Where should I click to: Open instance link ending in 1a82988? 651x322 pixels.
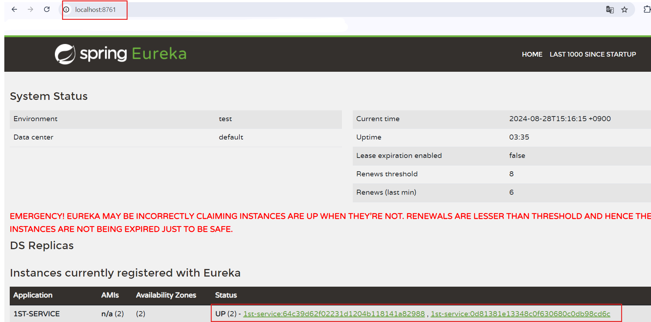(334, 314)
